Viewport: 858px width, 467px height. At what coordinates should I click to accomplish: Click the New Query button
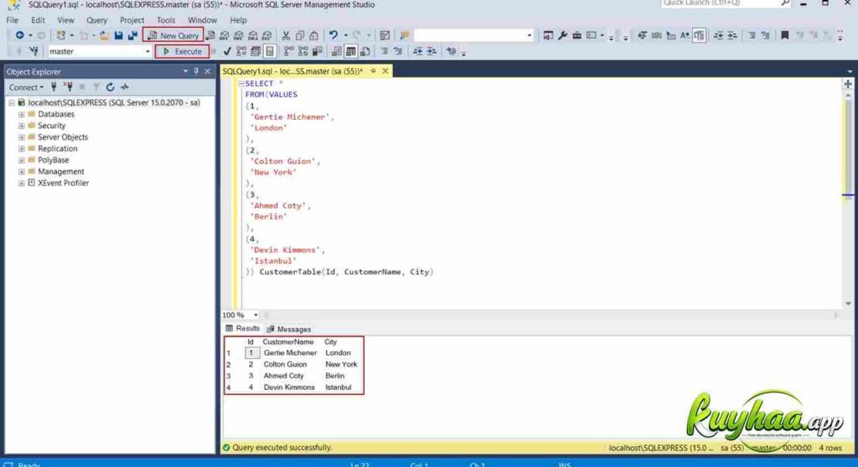(x=173, y=35)
